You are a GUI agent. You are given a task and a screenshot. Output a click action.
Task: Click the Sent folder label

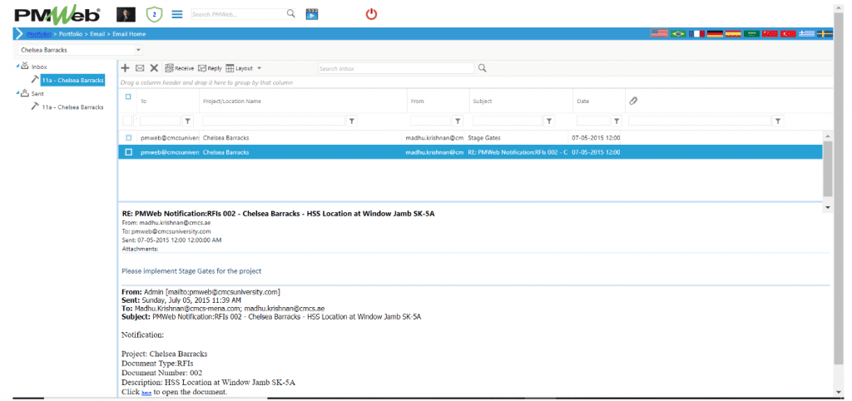coord(37,93)
